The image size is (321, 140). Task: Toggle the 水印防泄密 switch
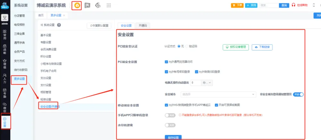pyautogui.click(x=170, y=125)
